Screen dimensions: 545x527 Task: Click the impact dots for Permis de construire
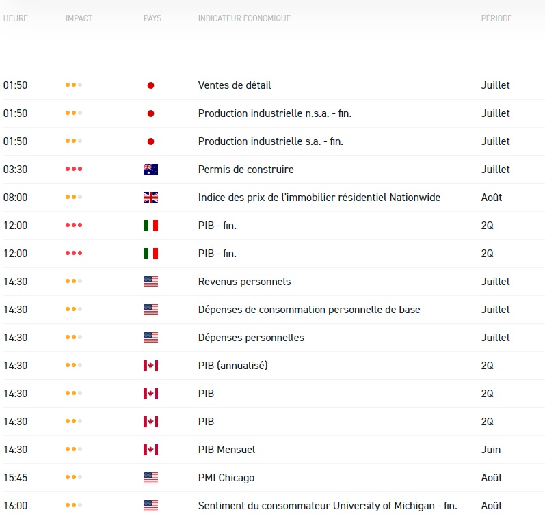coord(74,170)
